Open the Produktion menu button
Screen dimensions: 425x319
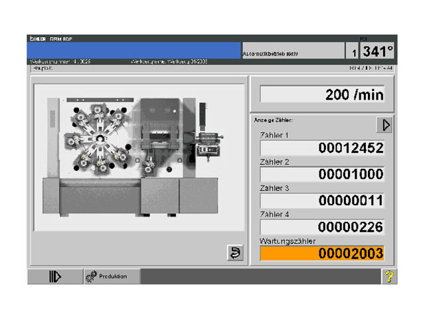112,276
